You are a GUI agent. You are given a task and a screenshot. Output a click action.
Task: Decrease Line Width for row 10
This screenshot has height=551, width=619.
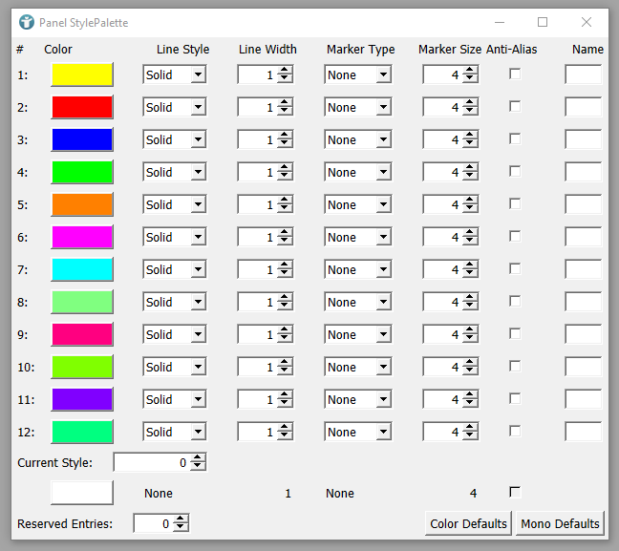[x=286, y=371]
